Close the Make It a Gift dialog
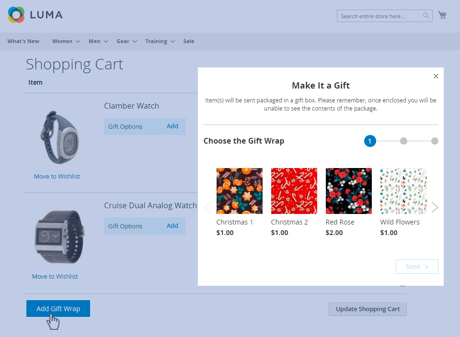Screen dimensions: 460x337 point(436,76)
